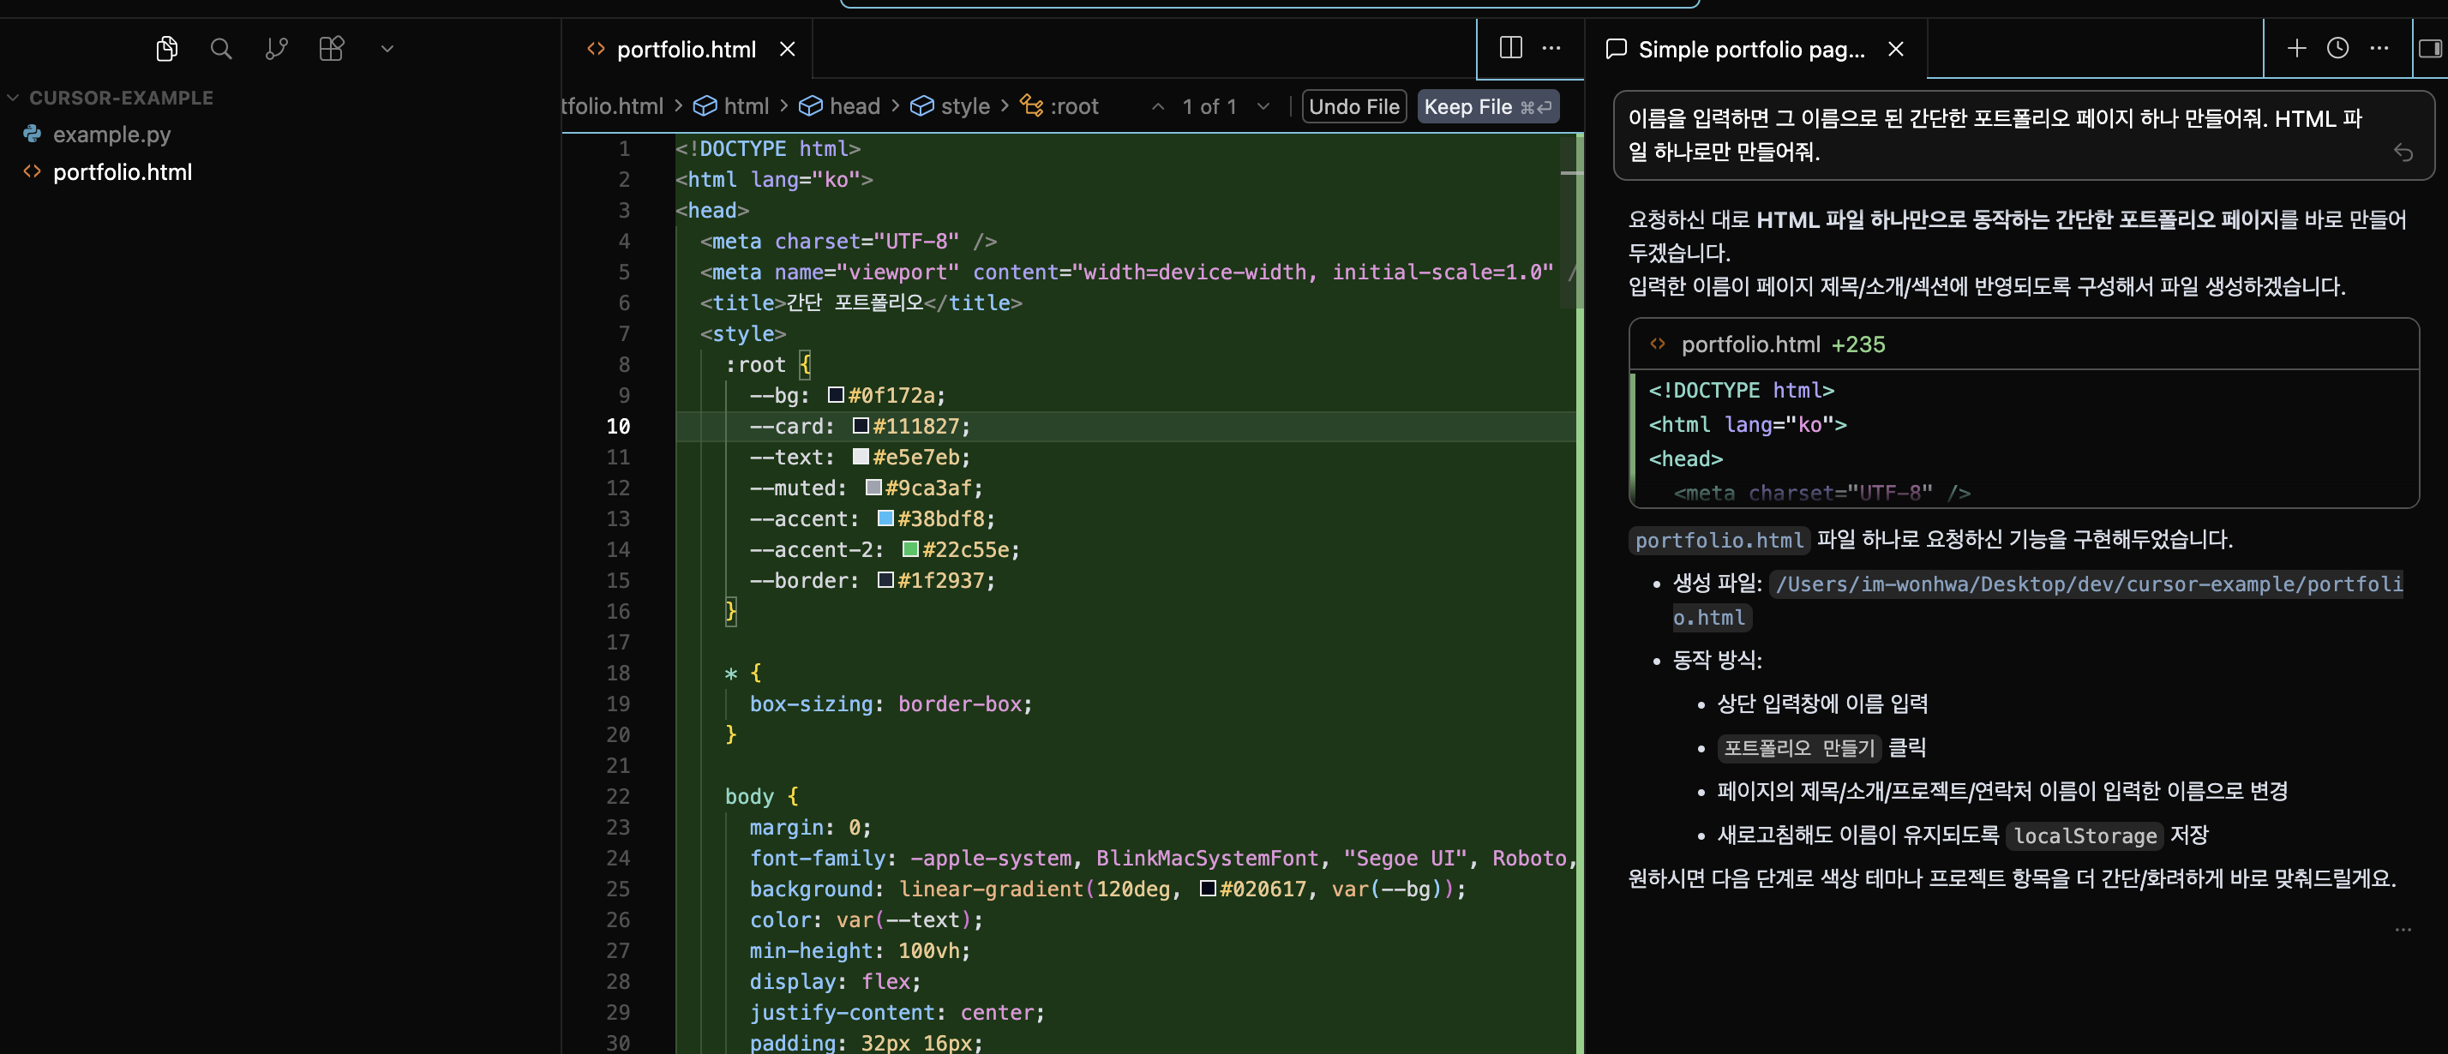Go to the previous change arrow
This screenshot has width=2448, height=1054.
click(x=1157, y=106)
